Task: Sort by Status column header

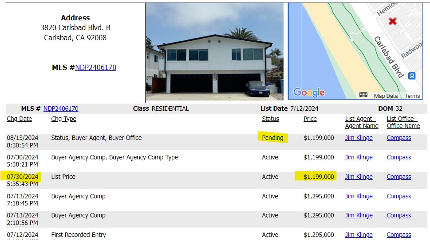Action: [x=270, y=119]
